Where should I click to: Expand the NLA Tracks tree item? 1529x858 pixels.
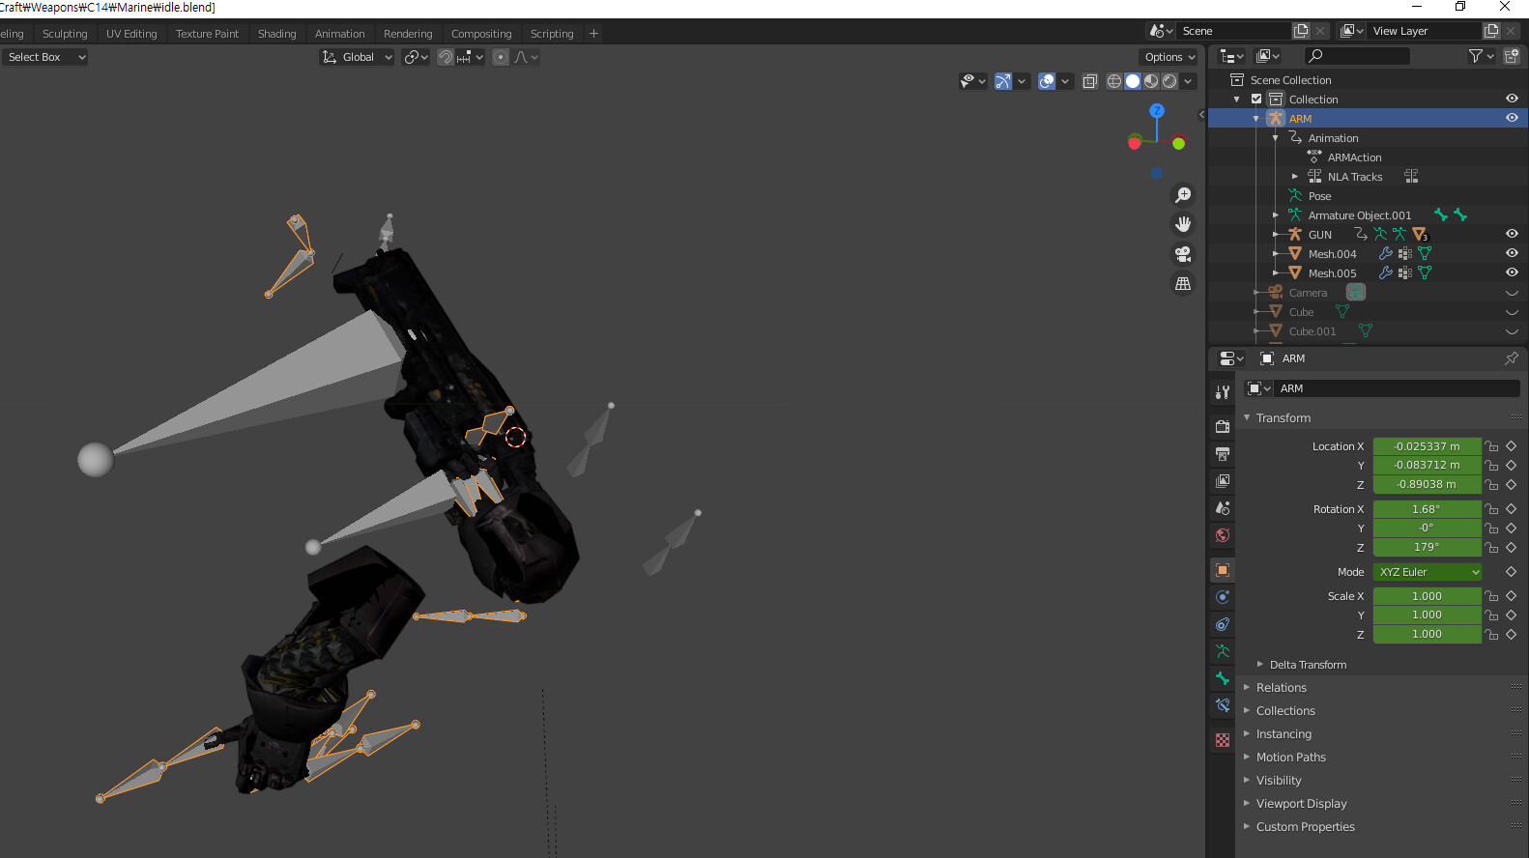(x=1295, y=177)
